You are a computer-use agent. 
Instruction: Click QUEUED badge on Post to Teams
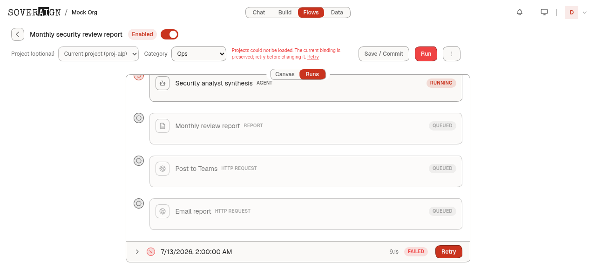(x=442, y=169)
